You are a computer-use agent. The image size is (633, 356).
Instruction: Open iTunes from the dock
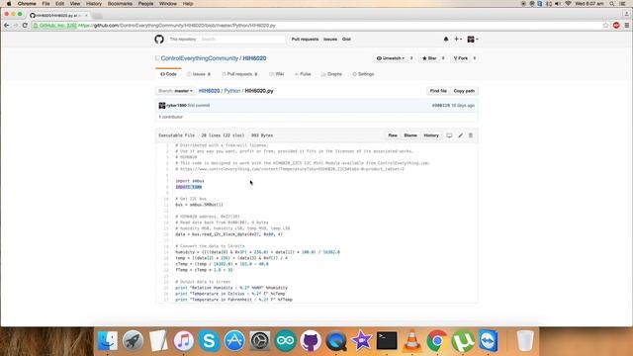pyautogui.click(x=184, y=340)
